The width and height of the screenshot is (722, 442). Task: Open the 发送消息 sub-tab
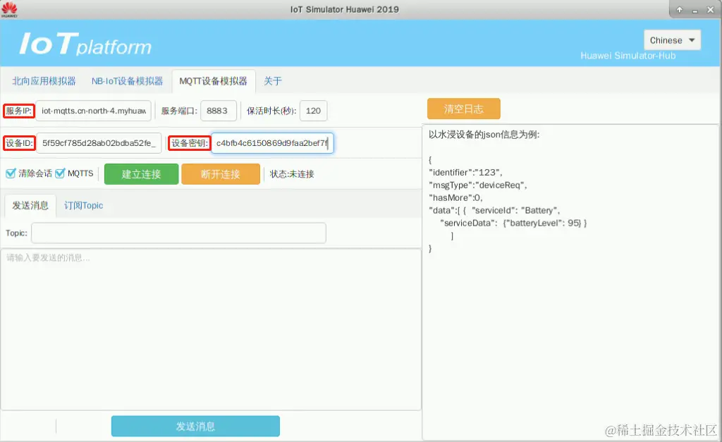pos(30,205)
